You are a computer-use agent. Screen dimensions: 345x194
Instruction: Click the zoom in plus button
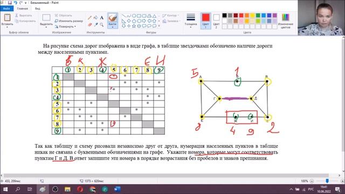tap(342, 181)
